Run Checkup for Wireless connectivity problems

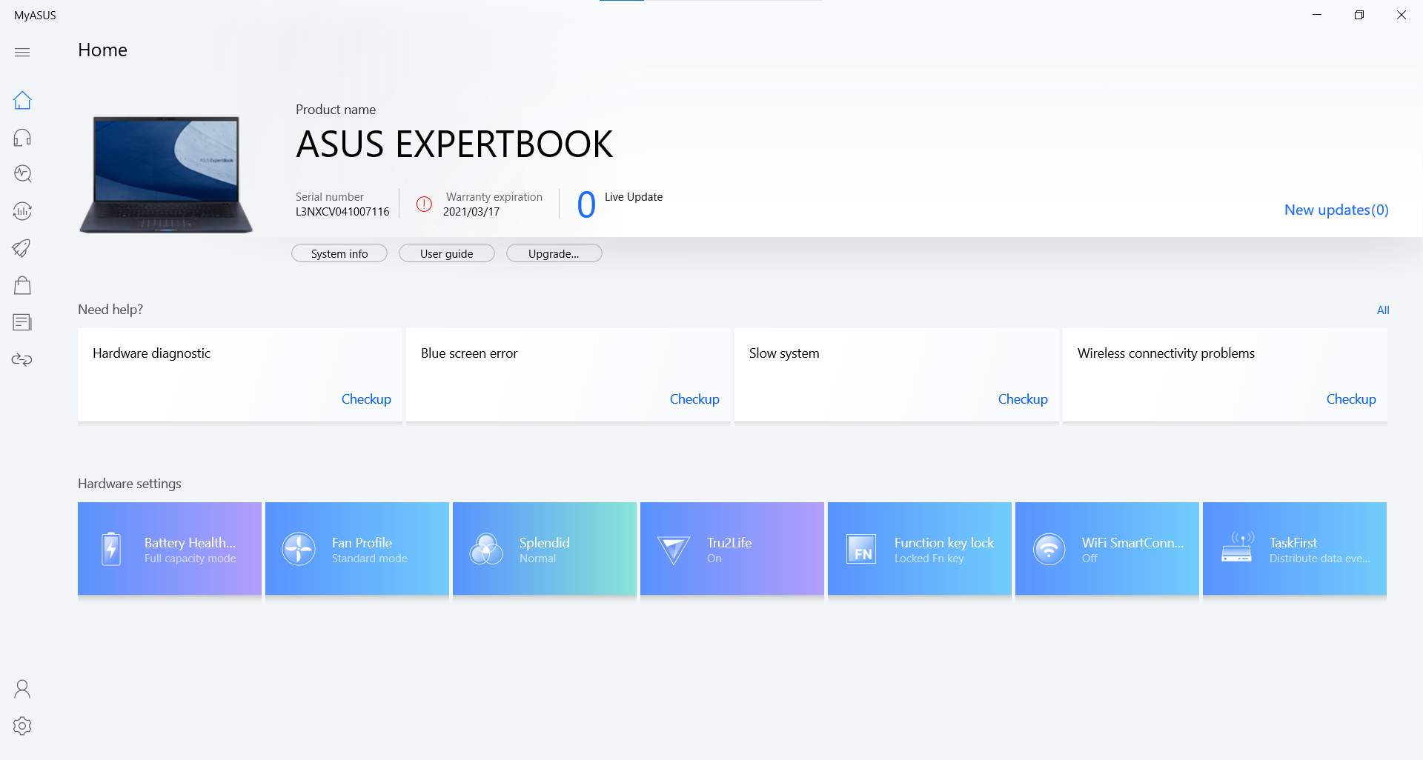point(1351,399)
